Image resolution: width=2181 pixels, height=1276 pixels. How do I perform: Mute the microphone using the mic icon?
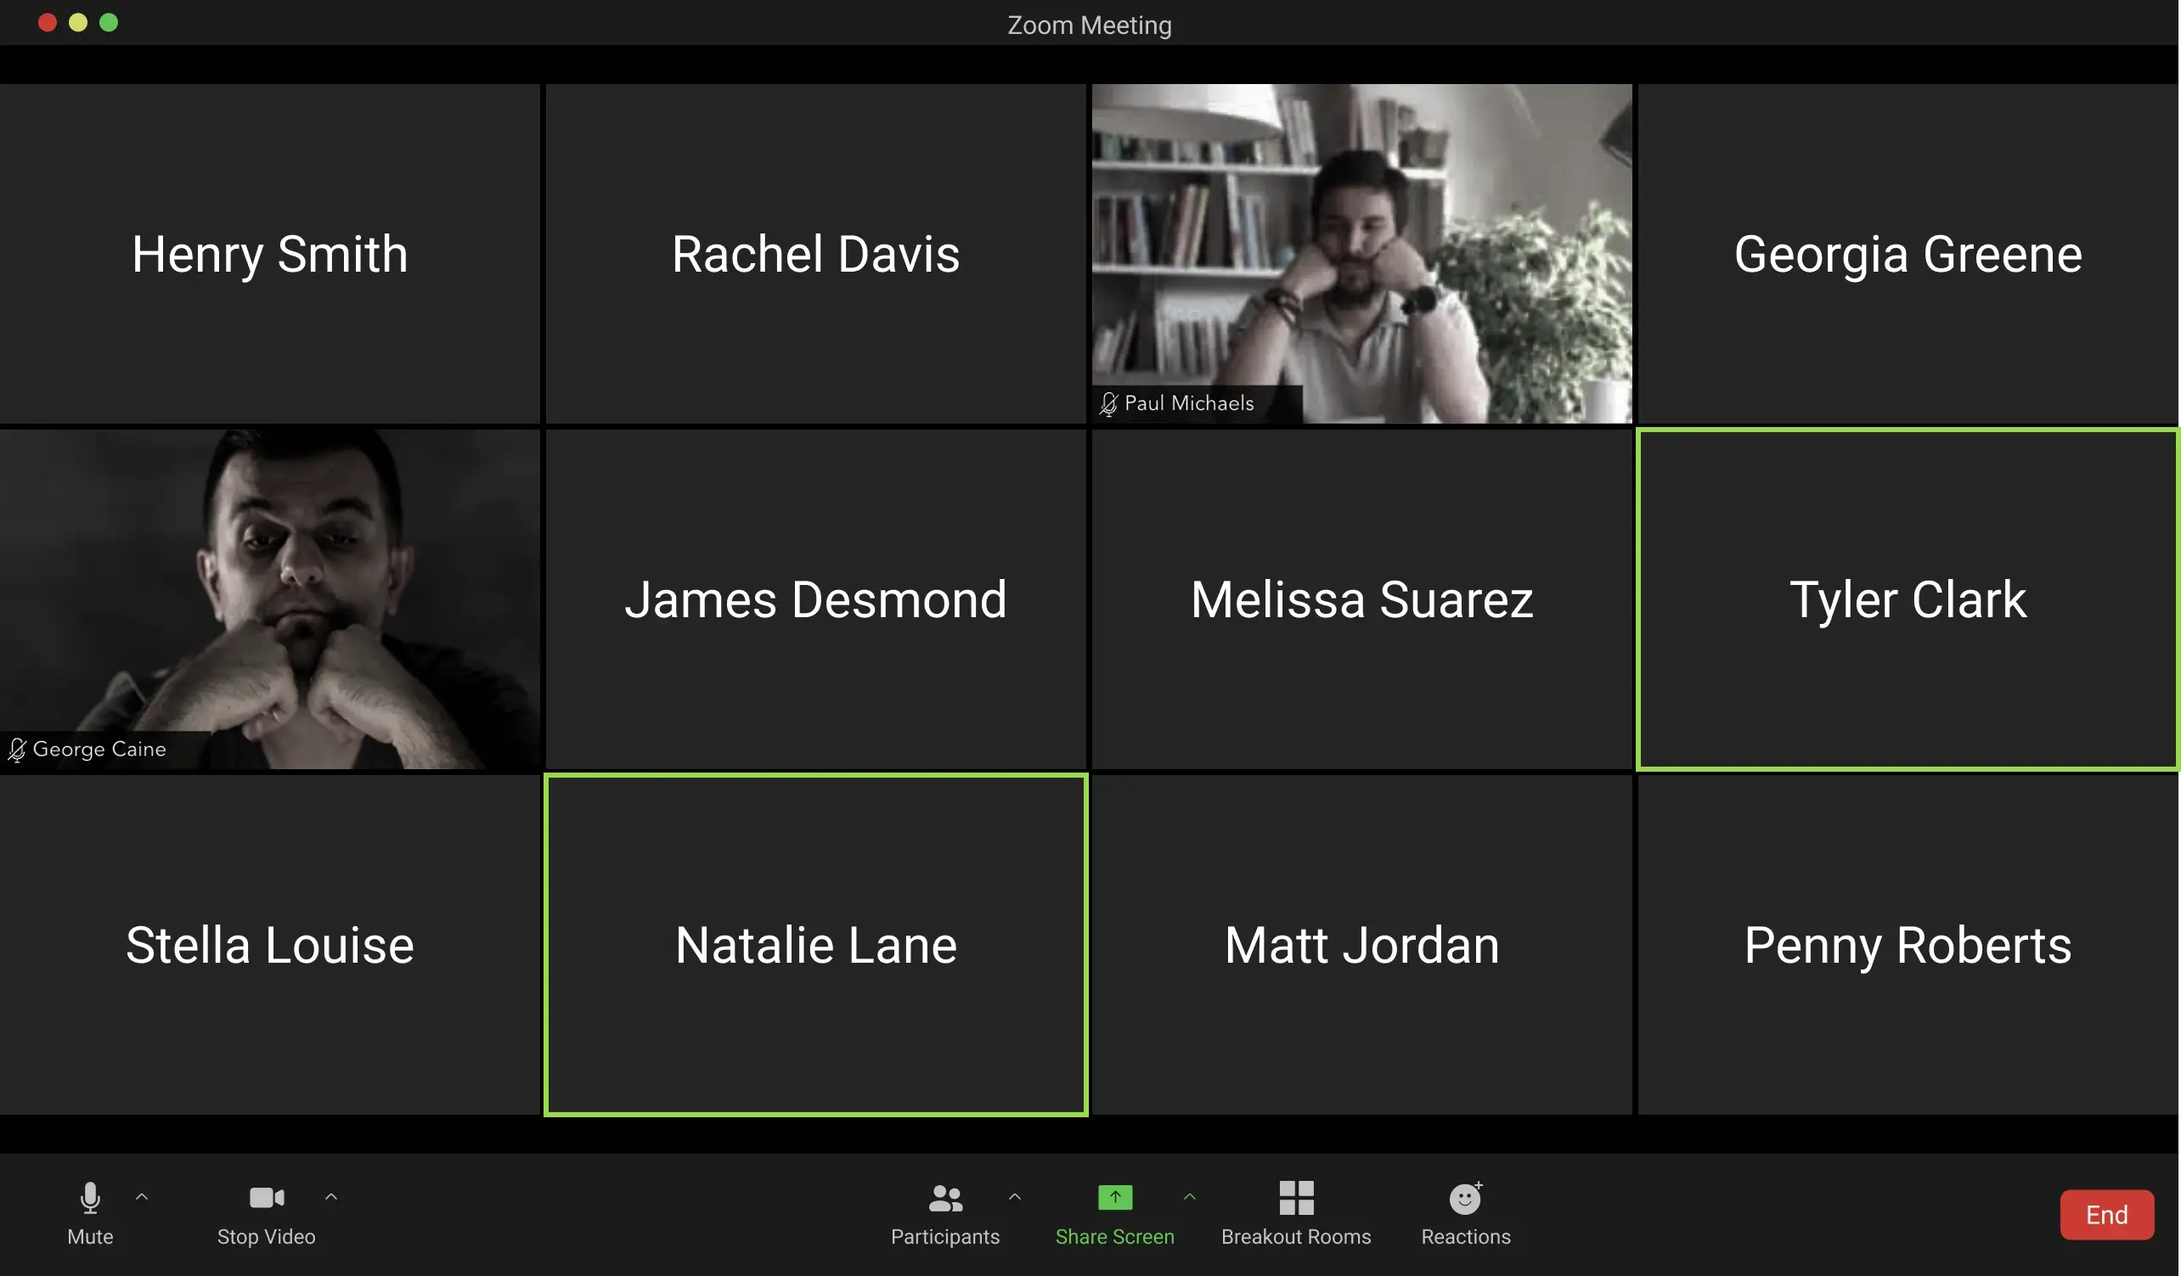coord(90,1198)
